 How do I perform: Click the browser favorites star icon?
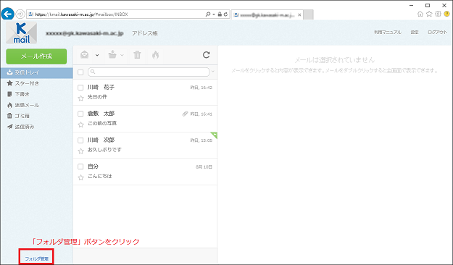[x=429, y=14]
